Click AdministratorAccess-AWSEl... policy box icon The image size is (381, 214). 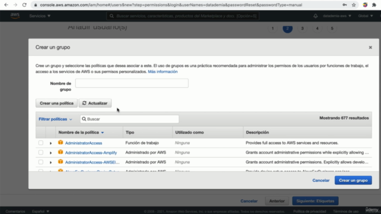[x=61, y=162]
